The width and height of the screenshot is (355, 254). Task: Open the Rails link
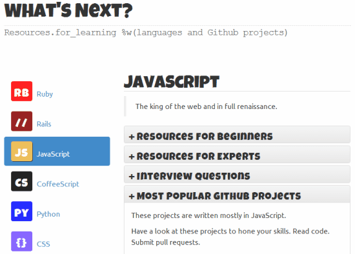(44, 124)
